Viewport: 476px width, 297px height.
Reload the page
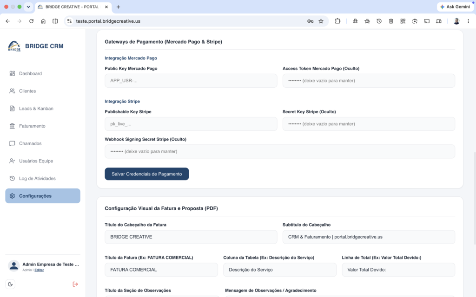point(31,21)
